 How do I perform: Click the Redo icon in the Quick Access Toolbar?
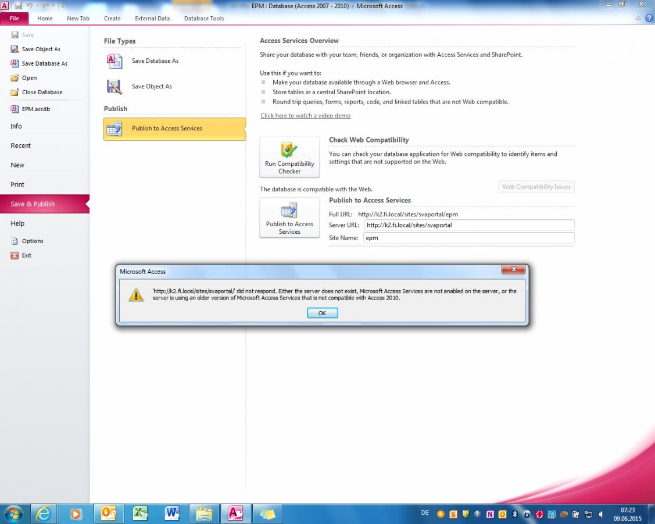coord(45,5)
